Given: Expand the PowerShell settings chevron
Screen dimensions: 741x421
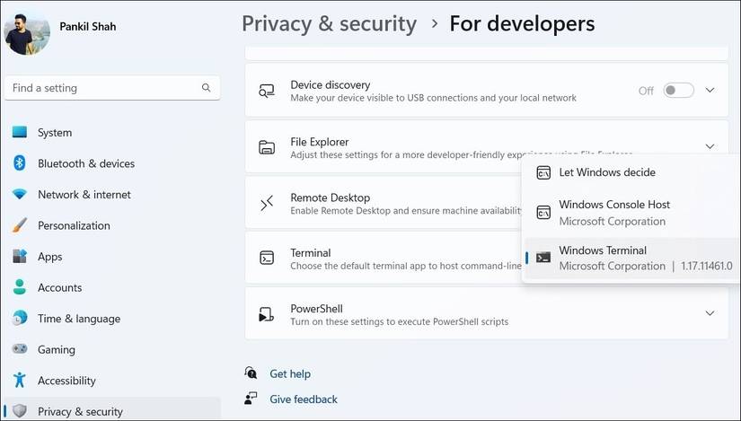Looking at the screenshot, I should [710, 313].
